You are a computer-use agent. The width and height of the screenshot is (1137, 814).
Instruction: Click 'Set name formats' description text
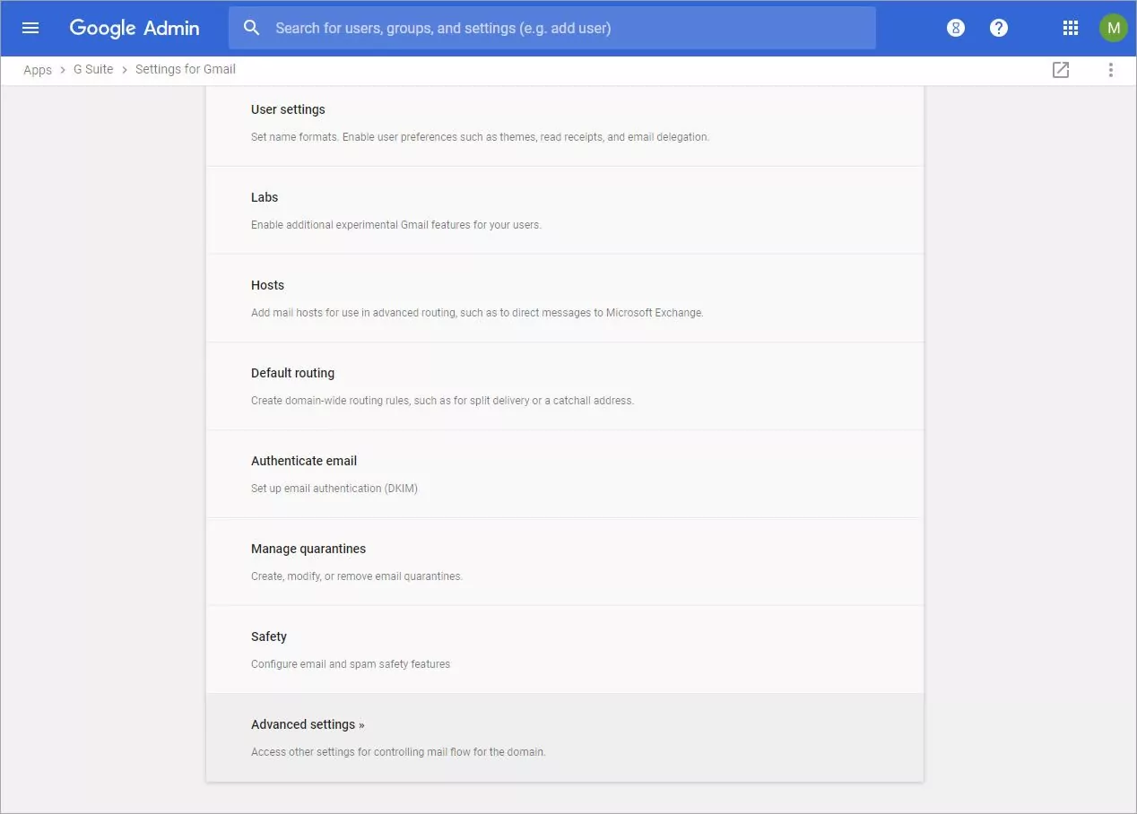(480, 137)
